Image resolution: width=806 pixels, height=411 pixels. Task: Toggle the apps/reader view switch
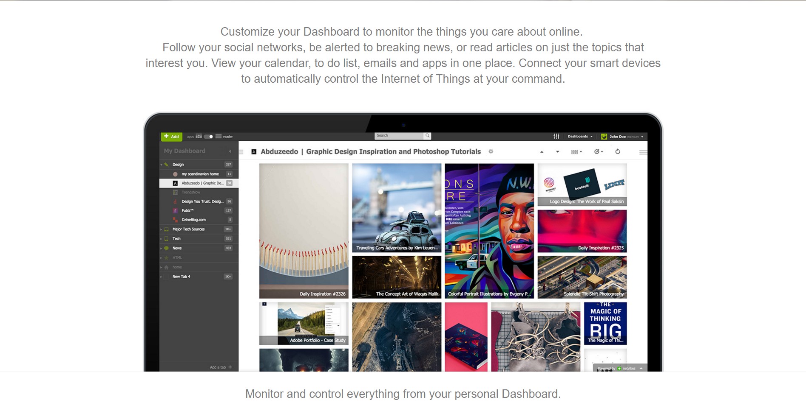click(x=208, y=137)
